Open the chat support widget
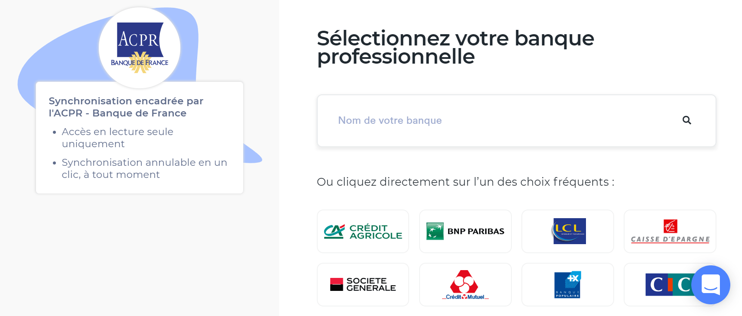 [710, 285]
